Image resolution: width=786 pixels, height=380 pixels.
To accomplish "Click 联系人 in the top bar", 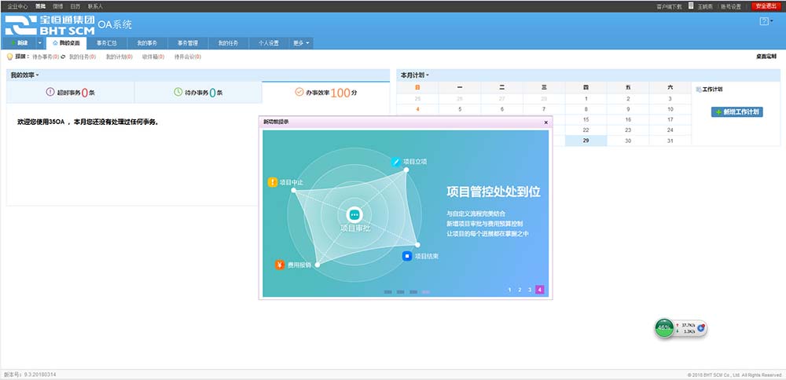I will pyautogui.click(x=95, y=6).
